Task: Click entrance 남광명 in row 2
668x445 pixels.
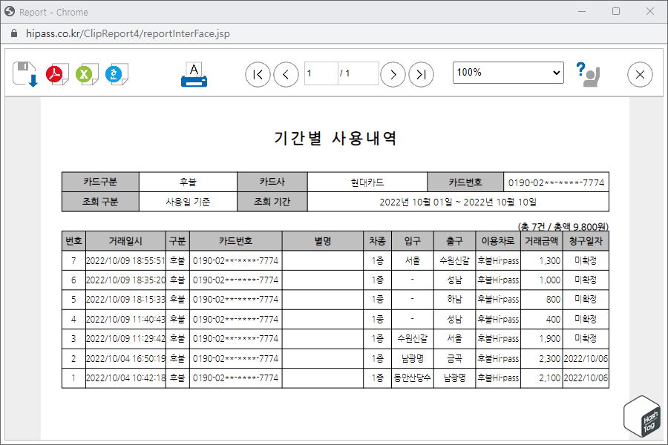Action: 413,358
